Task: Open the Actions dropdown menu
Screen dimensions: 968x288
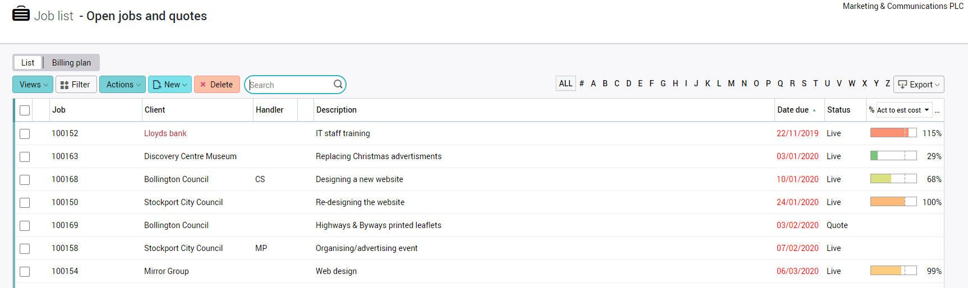Action: click(122, 85)
